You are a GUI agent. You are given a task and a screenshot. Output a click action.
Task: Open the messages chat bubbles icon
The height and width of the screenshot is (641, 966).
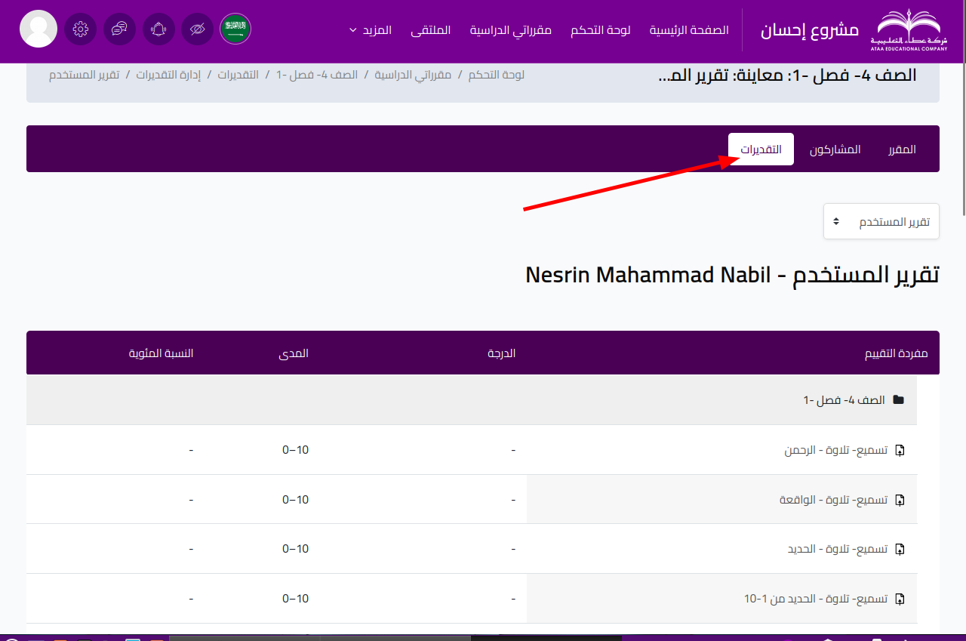[119, 29]
